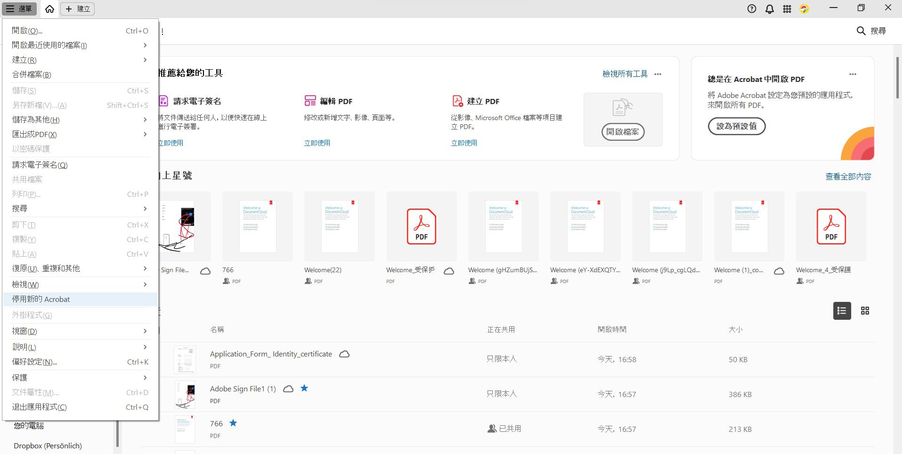Screen dimensions: 902x454
Task: View notifications via the bell icon
Action: [769, 8]
